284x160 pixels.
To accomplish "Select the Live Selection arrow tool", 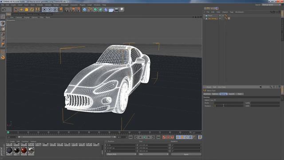I will click(16, 9).
